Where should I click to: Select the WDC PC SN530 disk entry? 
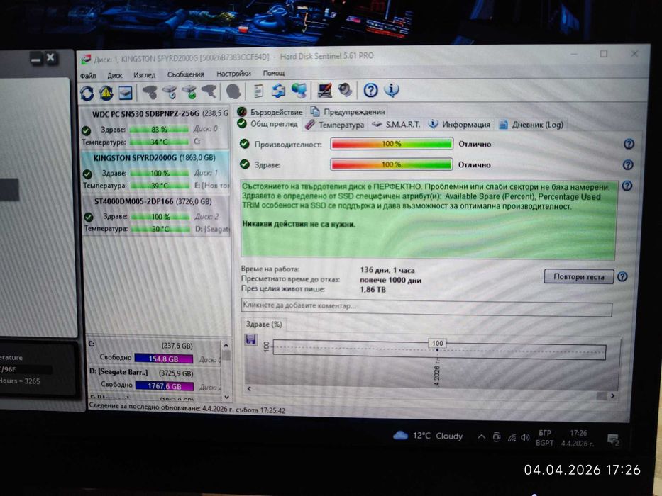coord(155,128)
